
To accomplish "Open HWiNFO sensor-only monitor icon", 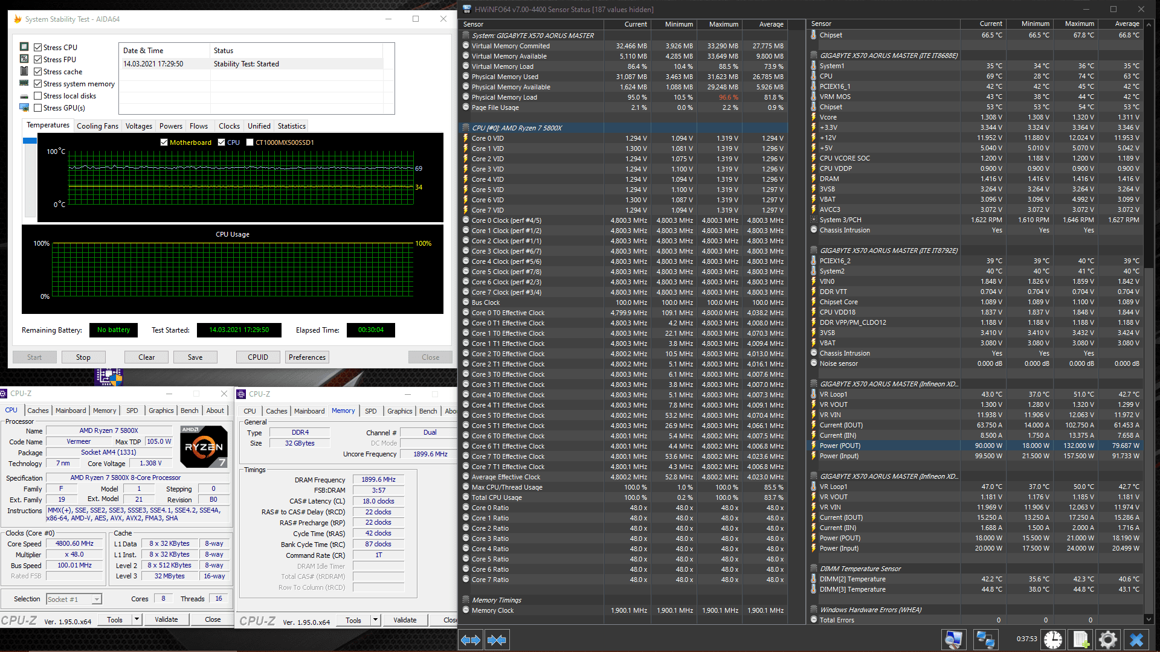I will coord(953,639).
